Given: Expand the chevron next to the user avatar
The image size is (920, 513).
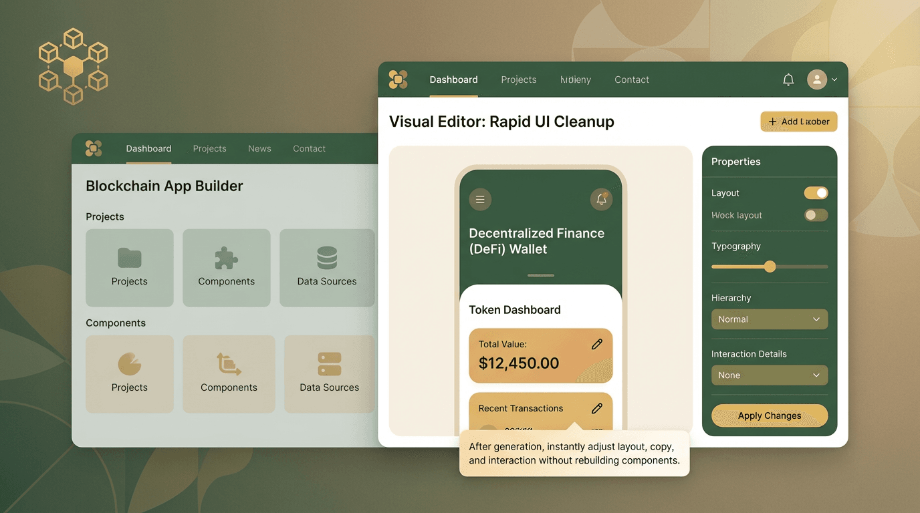Looking at the screenshot, I should (x=834, y=79).
